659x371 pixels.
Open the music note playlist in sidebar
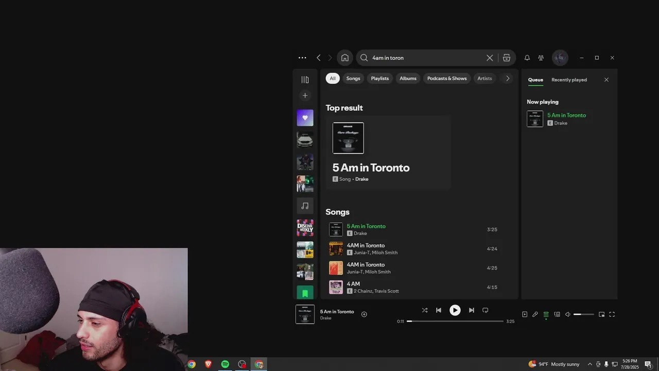[305, 206]
